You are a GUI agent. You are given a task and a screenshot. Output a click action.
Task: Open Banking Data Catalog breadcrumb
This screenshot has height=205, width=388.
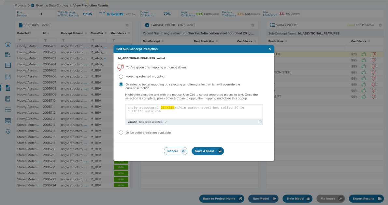pyautogui.click(x=52, y=6)
